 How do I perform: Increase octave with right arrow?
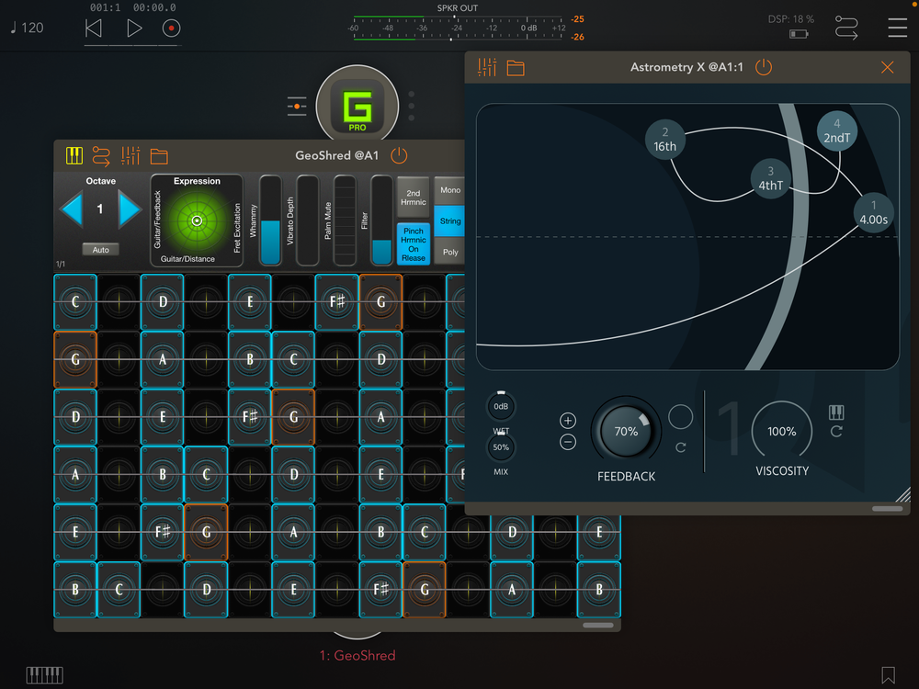[129, 209]
